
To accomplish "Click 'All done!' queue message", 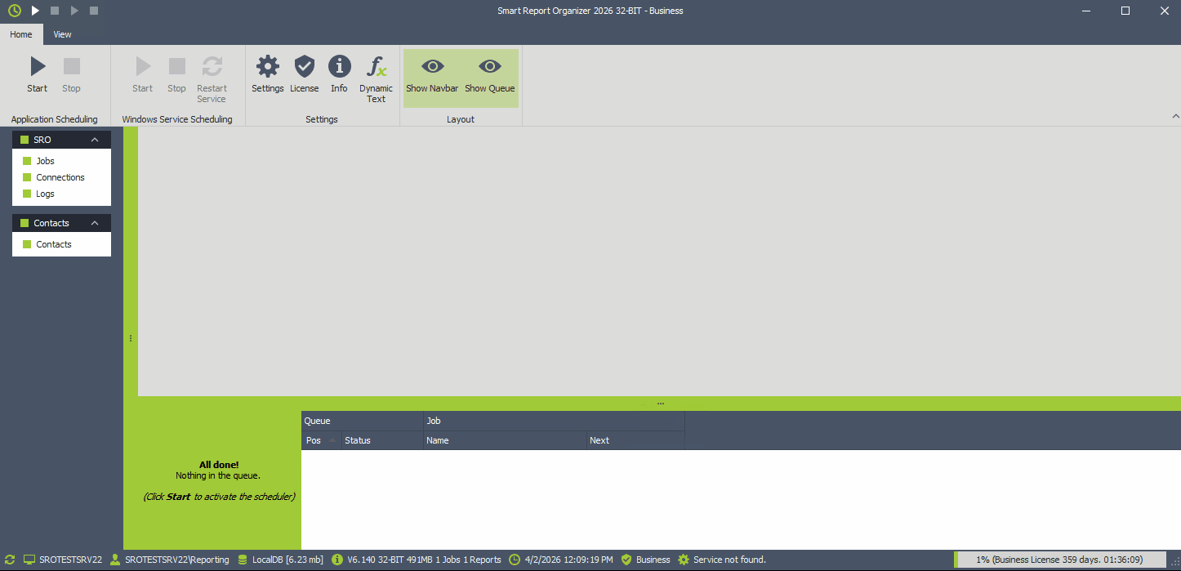I will coord(219,465).
